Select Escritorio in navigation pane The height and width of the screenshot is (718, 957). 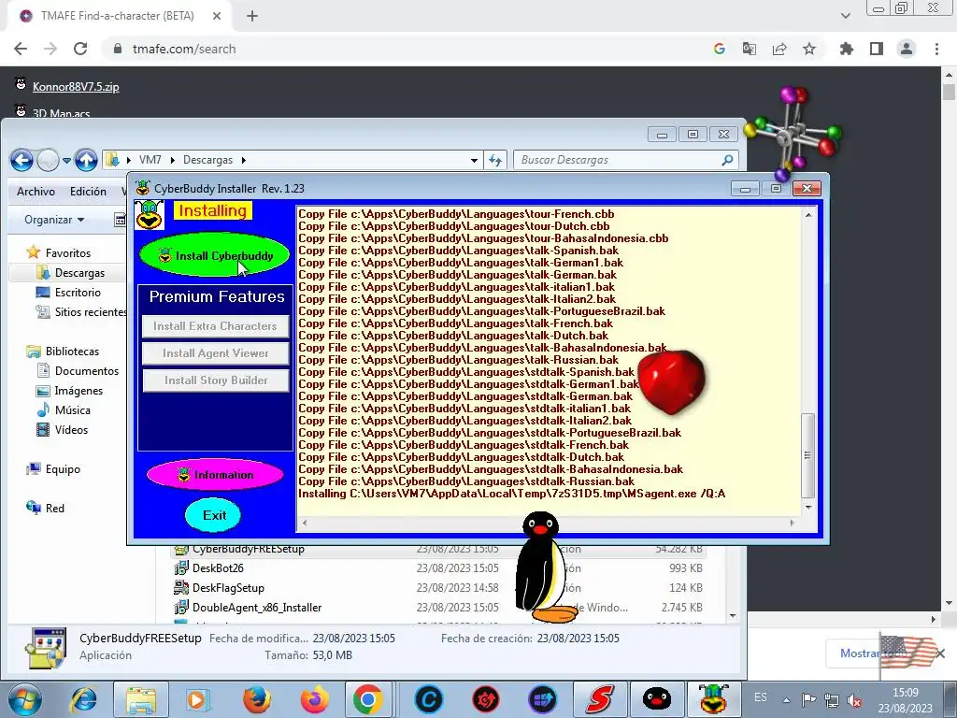(x=78, y=293)
